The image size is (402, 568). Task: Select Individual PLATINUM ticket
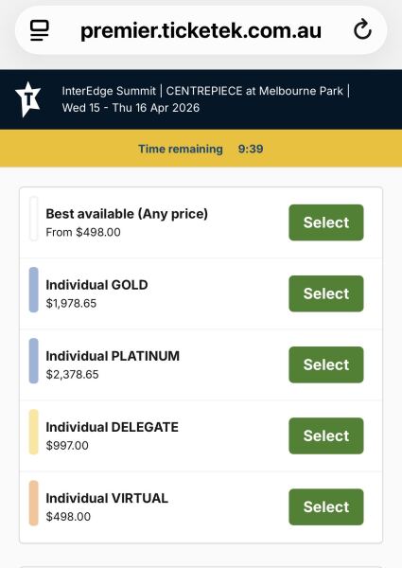[326, 364]
